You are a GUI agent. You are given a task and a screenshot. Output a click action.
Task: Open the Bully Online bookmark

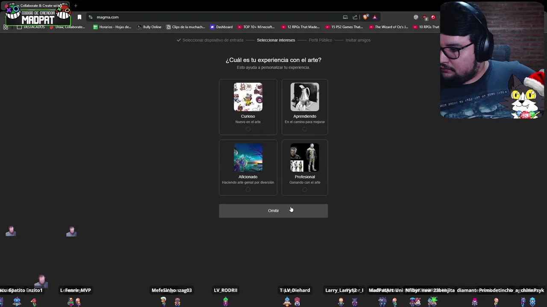149,27
